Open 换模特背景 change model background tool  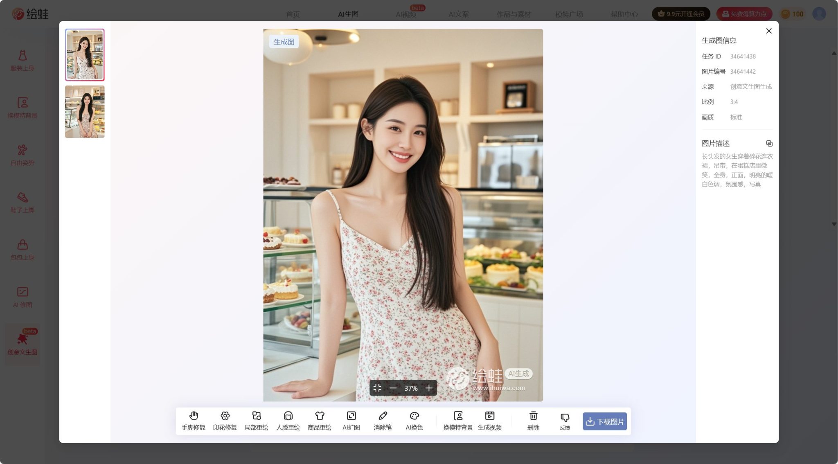point(458,421)
